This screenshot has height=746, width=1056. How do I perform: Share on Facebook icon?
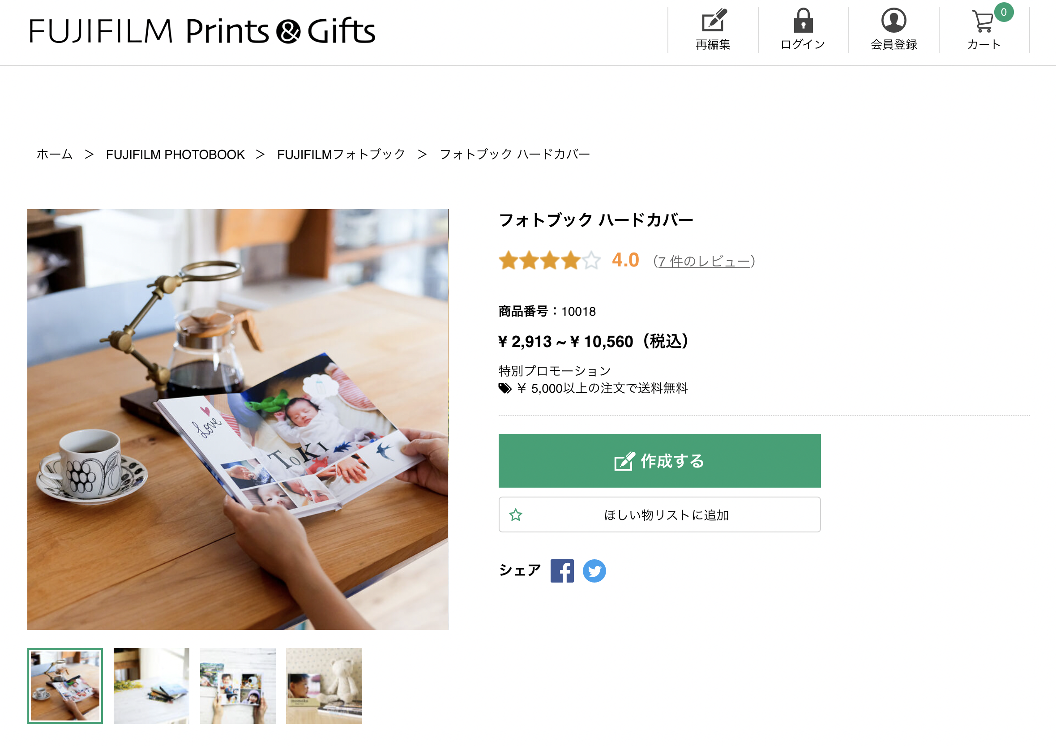point(562,571)
